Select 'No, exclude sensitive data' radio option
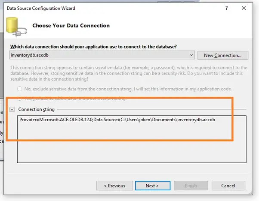The height and width of the screenshot is (201, 259). [19, 89]
